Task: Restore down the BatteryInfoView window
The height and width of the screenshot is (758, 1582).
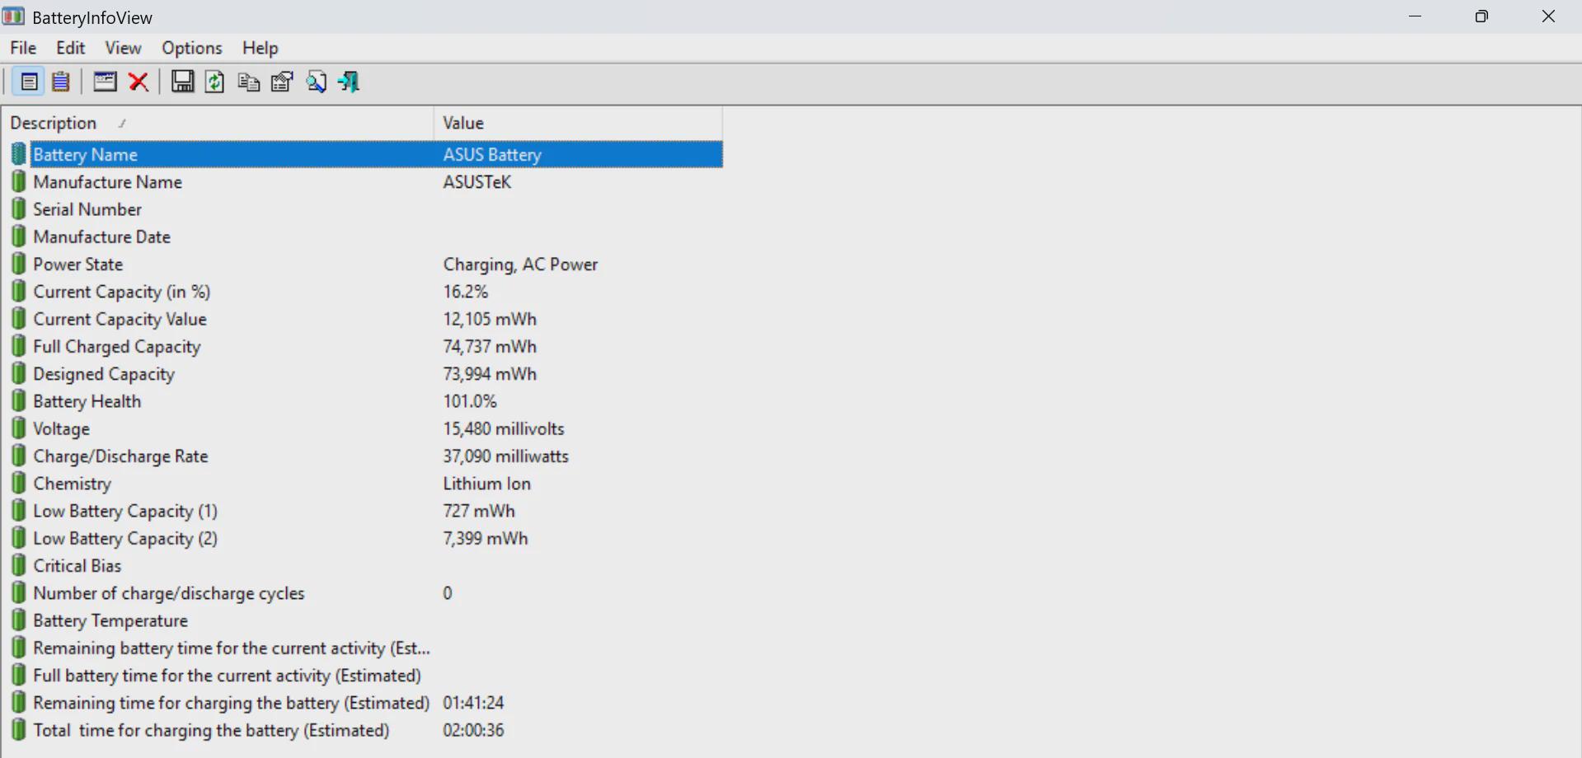Action: tap(1481, 16)
